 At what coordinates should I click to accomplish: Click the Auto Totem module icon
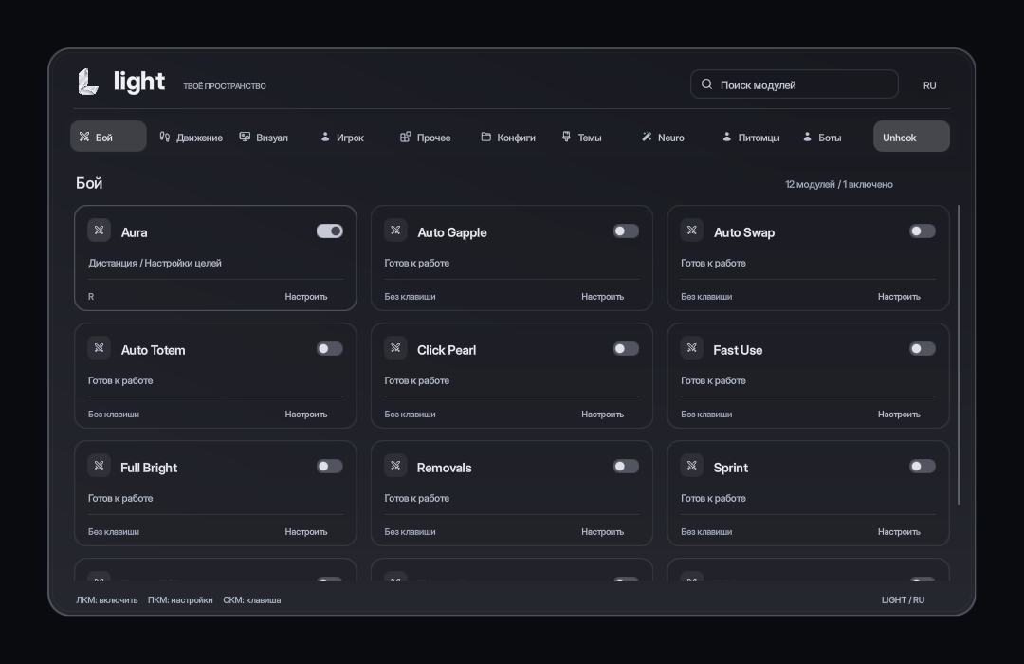pyautogui.click(x=100, y=348)
